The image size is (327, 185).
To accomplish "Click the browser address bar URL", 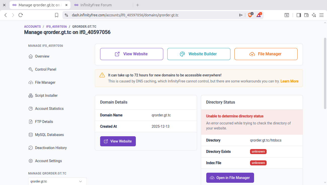I will click(125, 15).
